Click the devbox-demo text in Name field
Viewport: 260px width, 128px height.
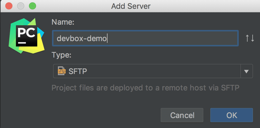coord(82,38)
